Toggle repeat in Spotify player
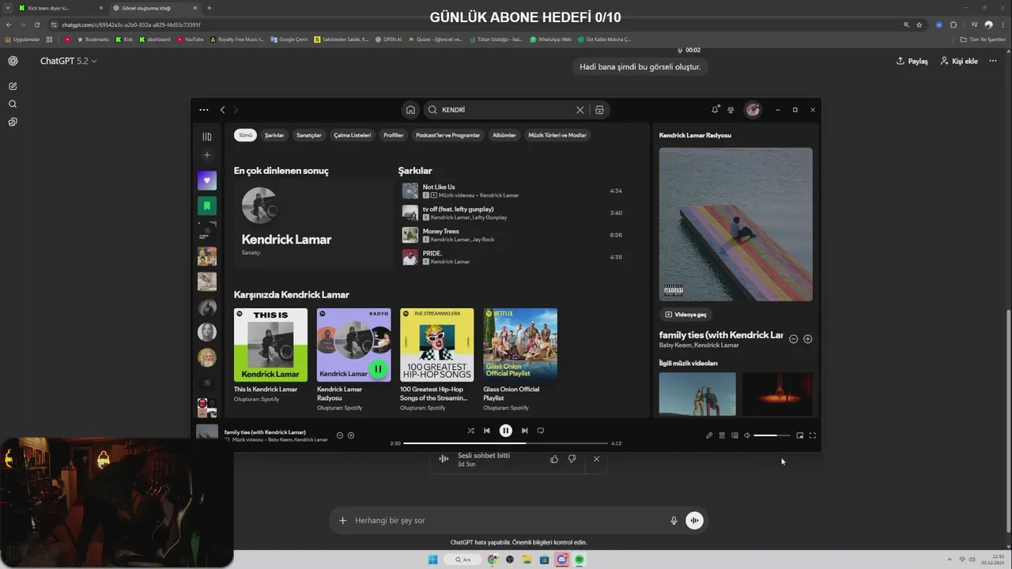Screen dimensions: 1012x569 click(x=541, y=431)
